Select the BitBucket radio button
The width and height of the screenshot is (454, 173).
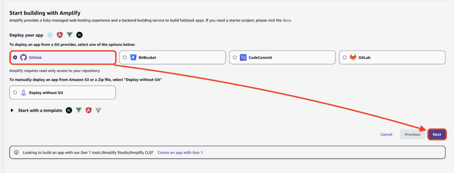[x=125, y=57]
